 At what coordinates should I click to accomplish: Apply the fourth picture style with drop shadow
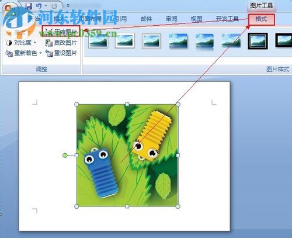point(178,40)
